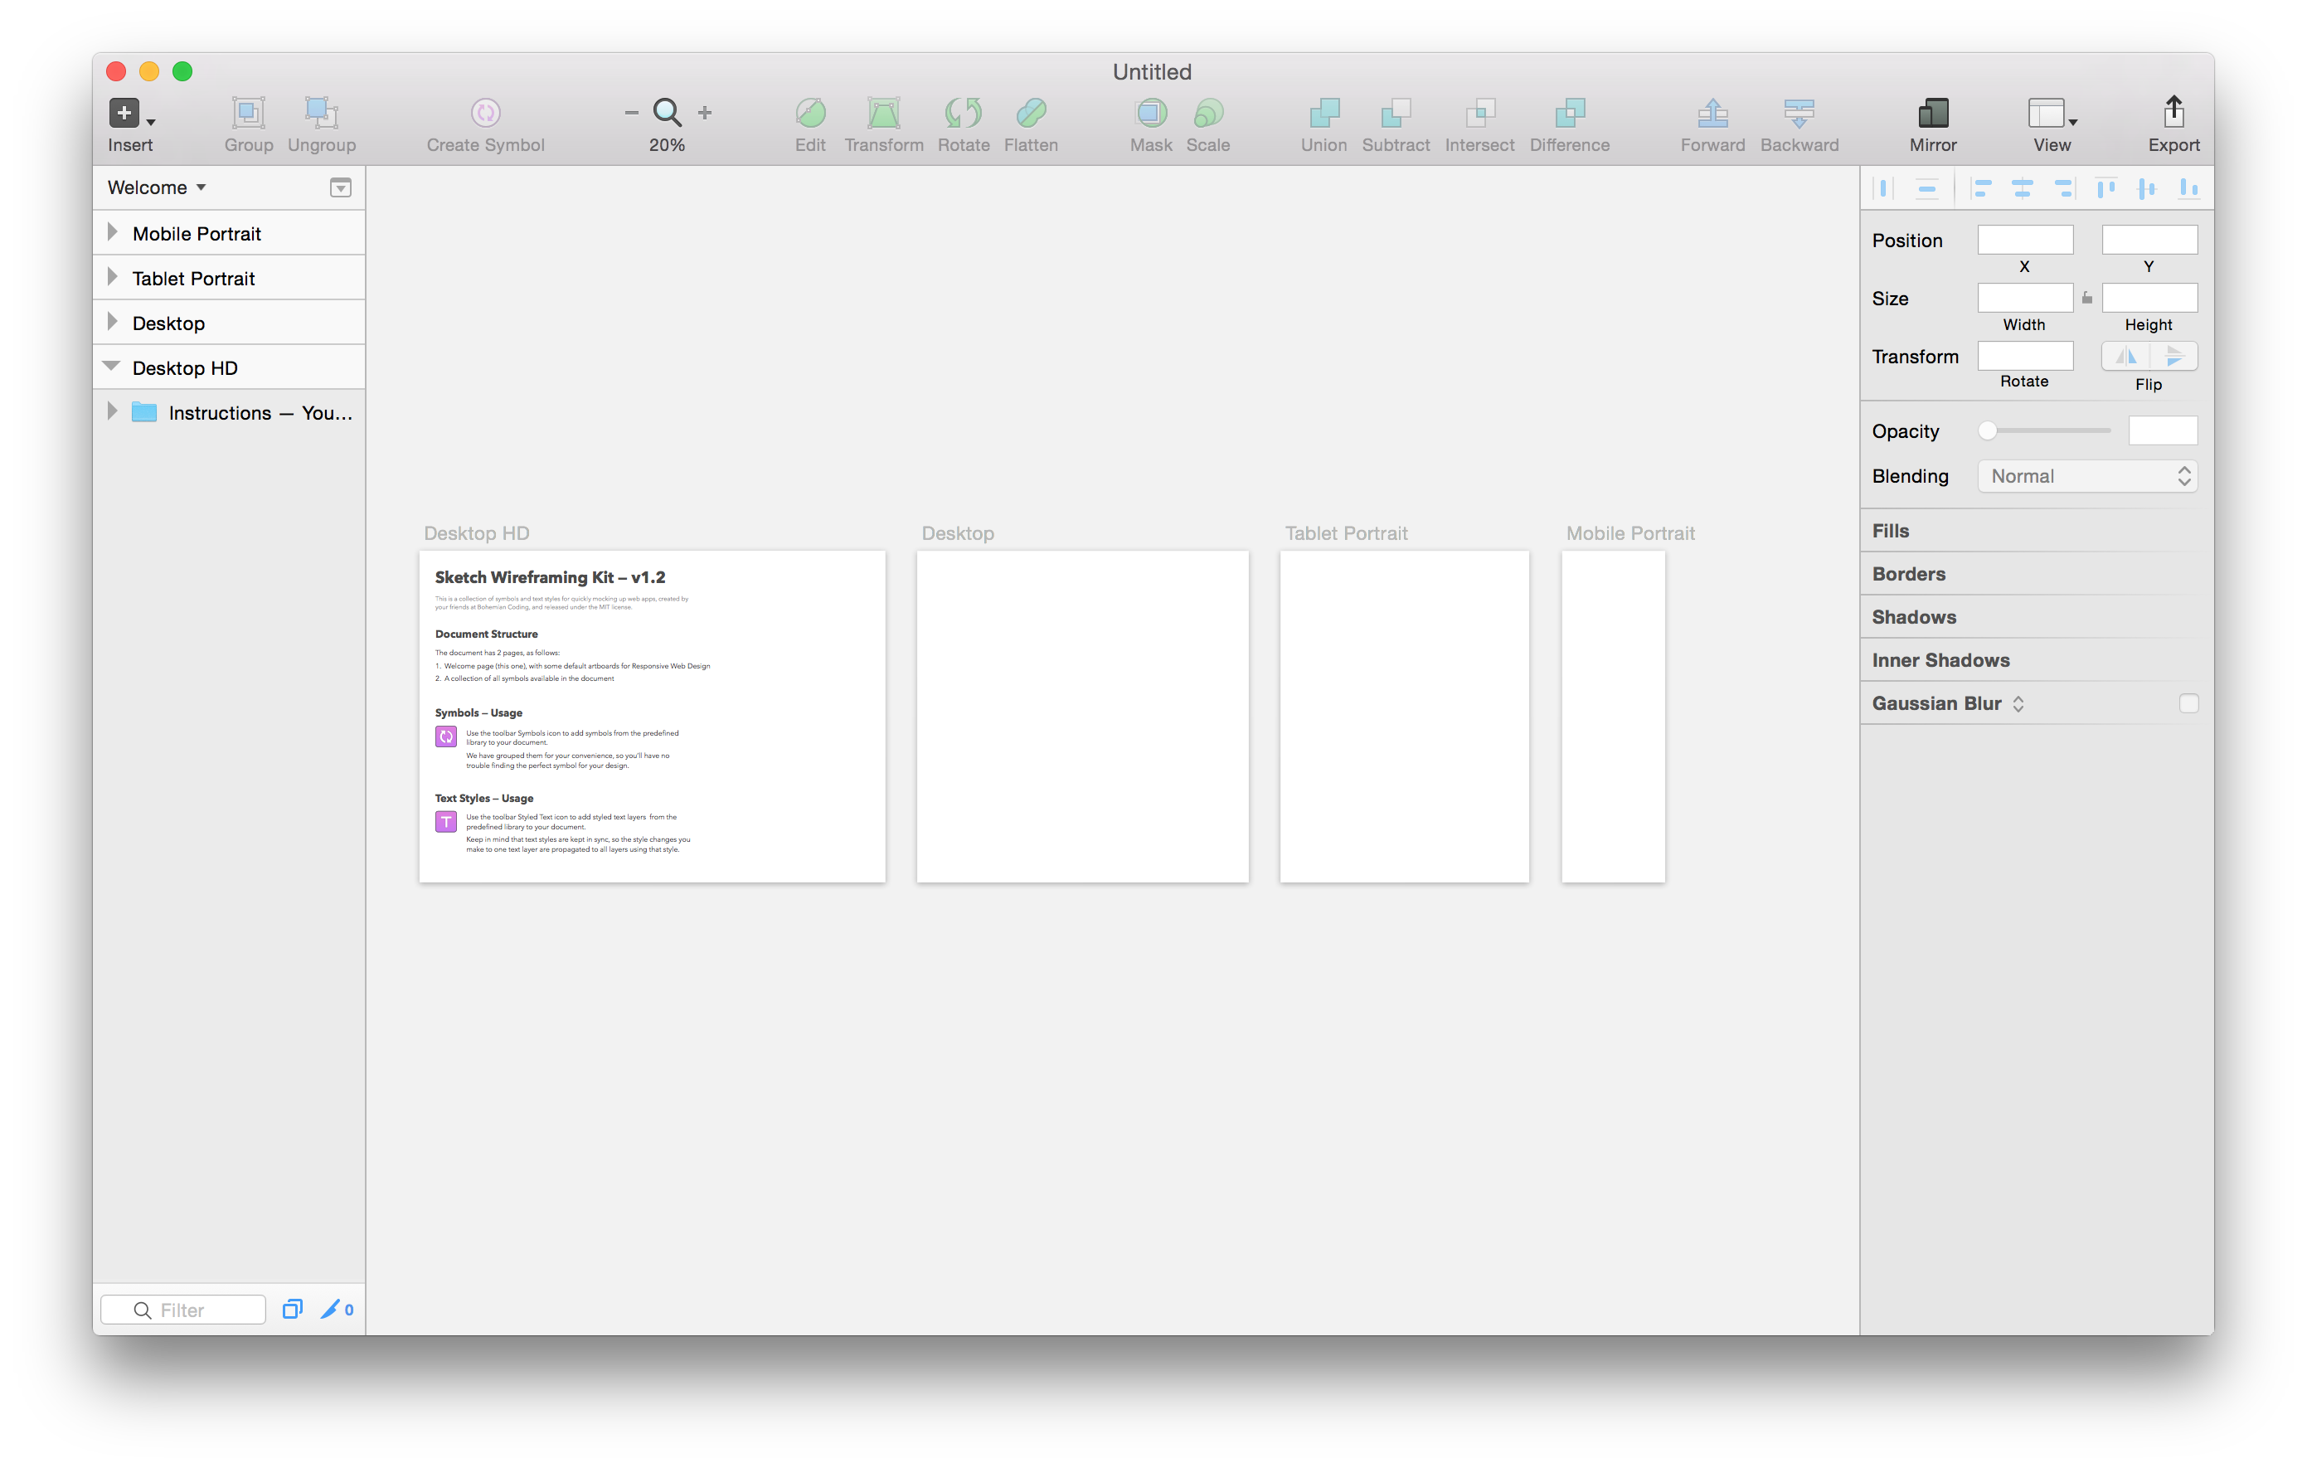Open the Scale tool

[1208, 113]
